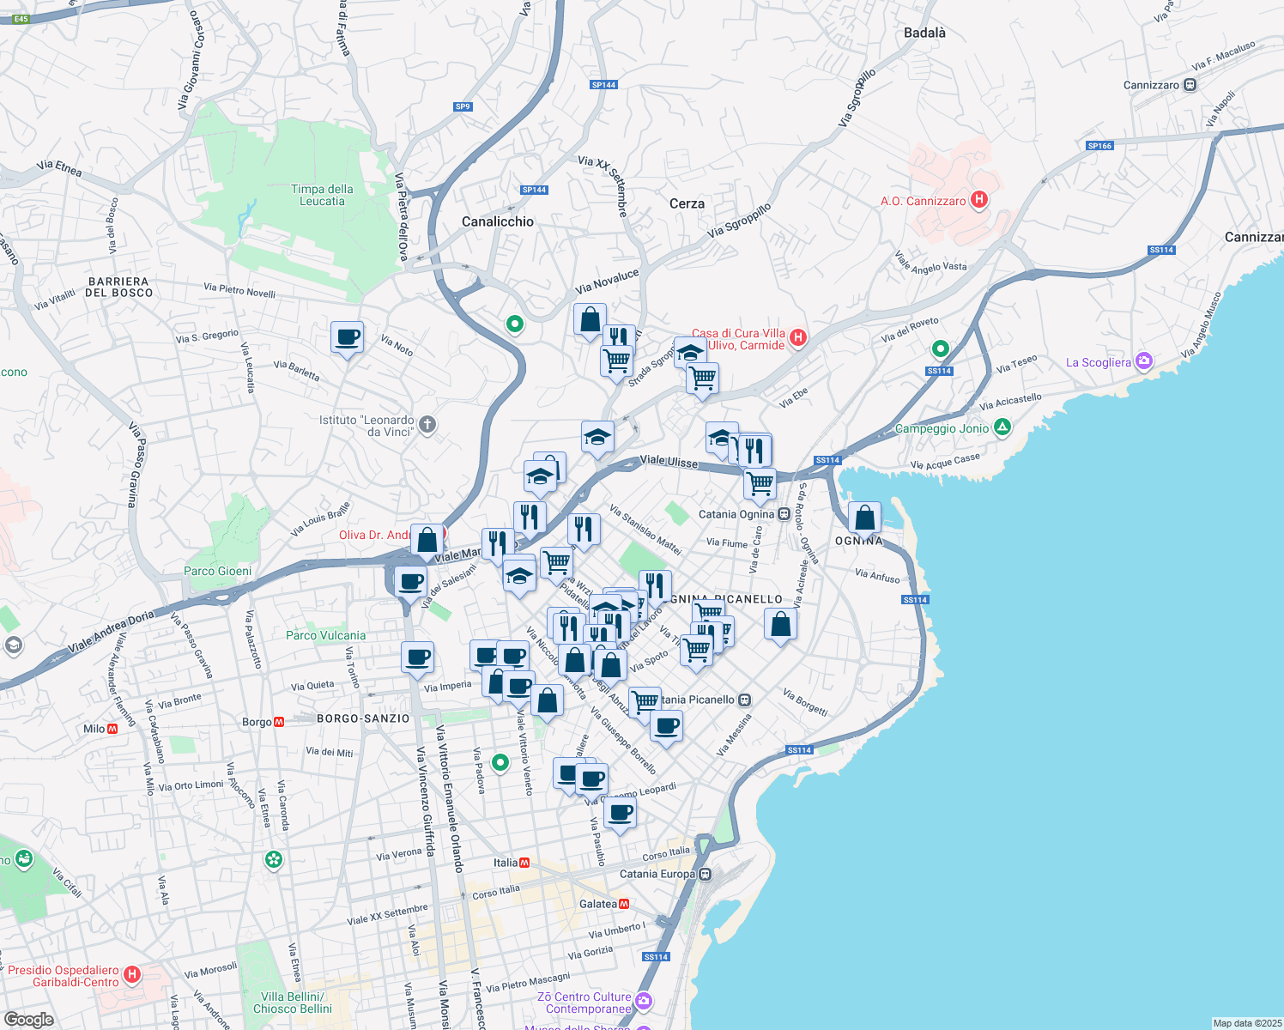
Task: Click the coffee icon near Catania Picanello station
Action: click(x=667, y=725)
